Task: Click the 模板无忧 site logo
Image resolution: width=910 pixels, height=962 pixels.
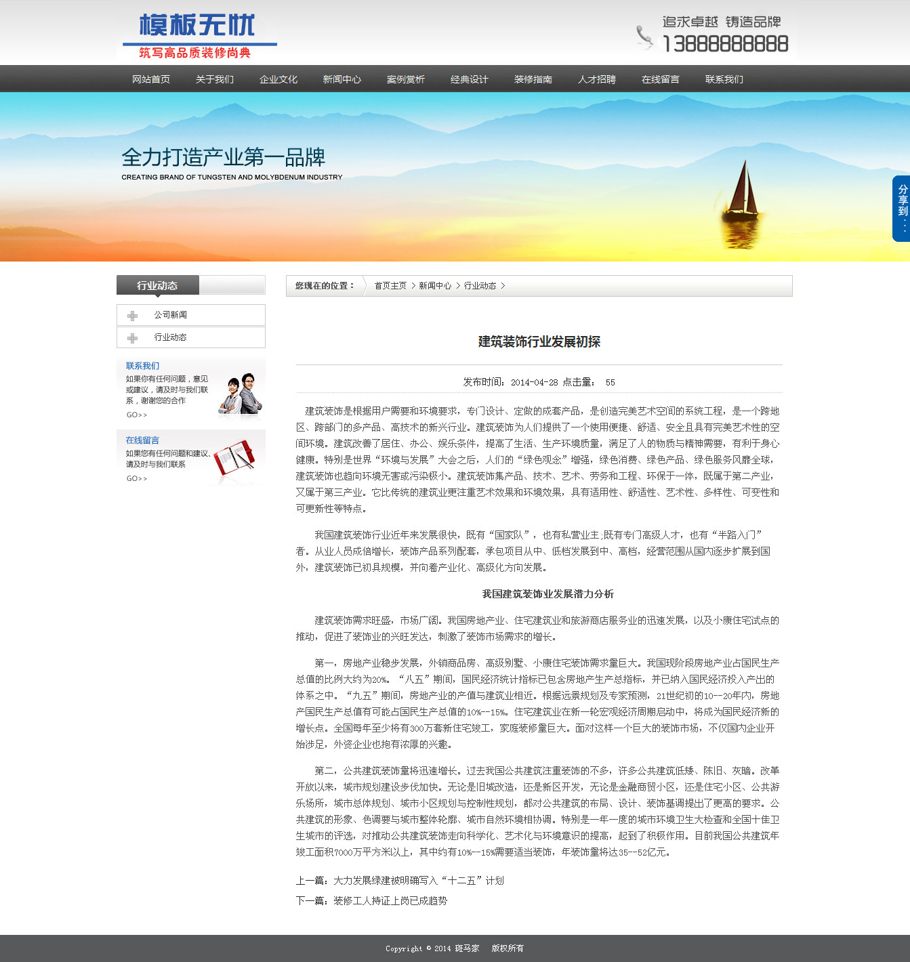Action: tap(197, 35)
